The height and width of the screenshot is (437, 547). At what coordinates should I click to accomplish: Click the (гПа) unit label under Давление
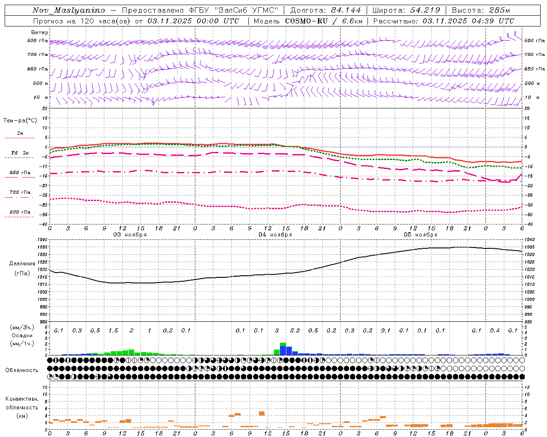click(22, 274)
